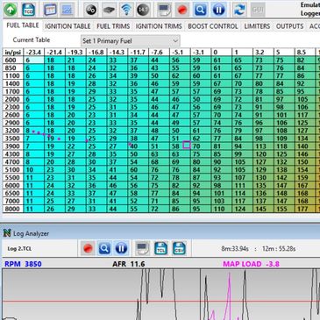Click cell 113 in the 3900 row
The height and width of the screenshot is (320, 320).
(x=263, y=146)
